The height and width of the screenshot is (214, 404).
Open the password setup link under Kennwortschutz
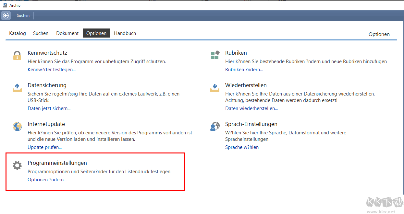pyautogui.click(x=52, y=70)
